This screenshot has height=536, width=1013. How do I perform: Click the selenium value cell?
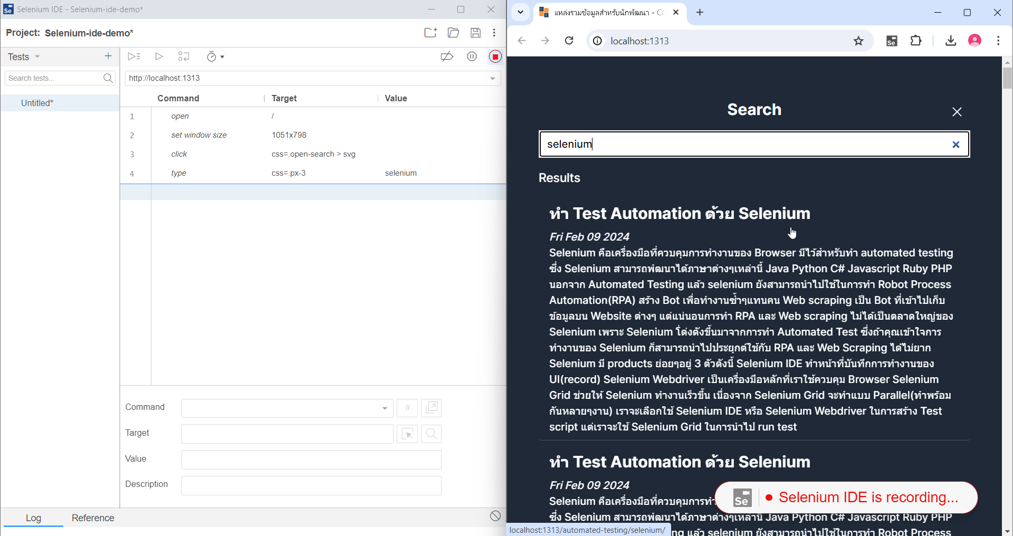(401, 173)
